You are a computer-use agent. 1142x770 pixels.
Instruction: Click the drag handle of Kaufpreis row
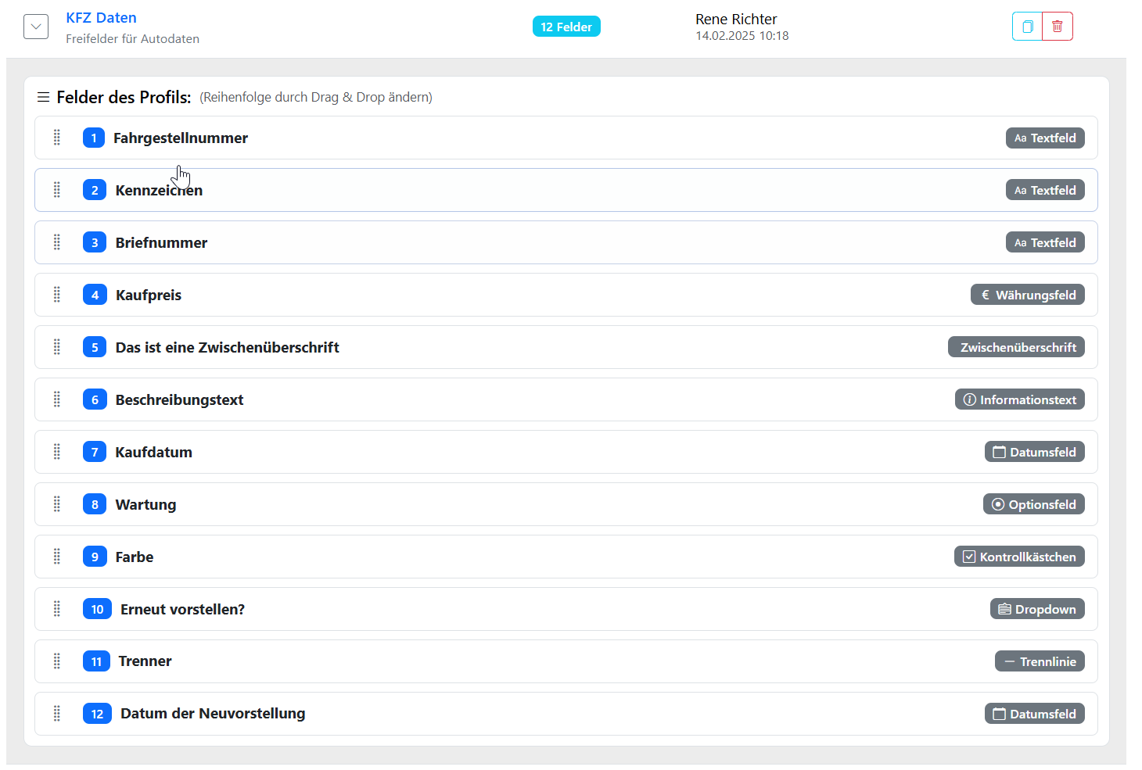57,295
